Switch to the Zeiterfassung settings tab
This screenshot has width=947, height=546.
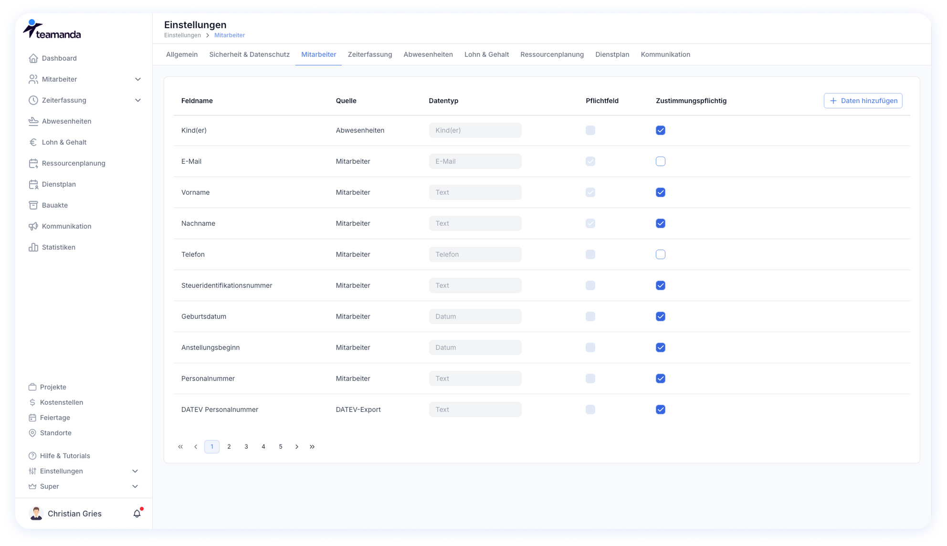370,54
